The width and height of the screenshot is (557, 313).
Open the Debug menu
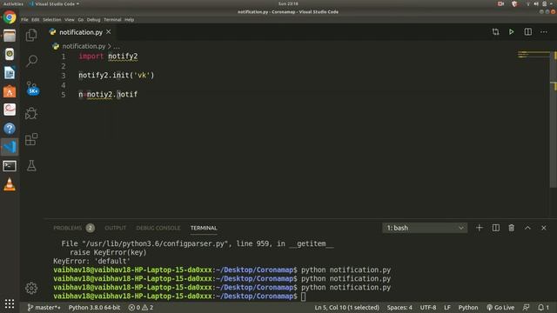[93, 19]
